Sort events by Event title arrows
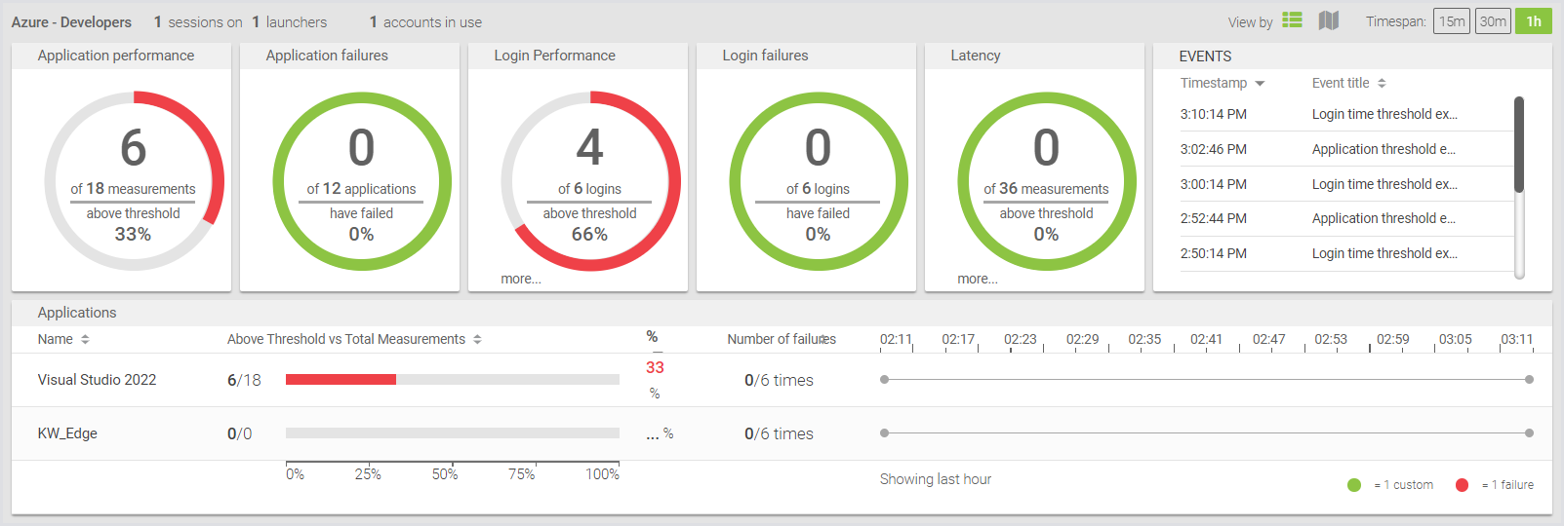The width and height of the screenshot is (1564, 526). (1382, 84)
